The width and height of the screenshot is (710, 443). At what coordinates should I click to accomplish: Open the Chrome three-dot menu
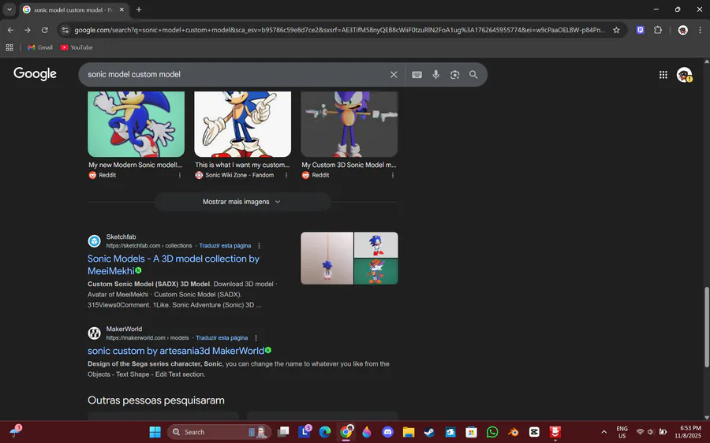coord(700,30)
